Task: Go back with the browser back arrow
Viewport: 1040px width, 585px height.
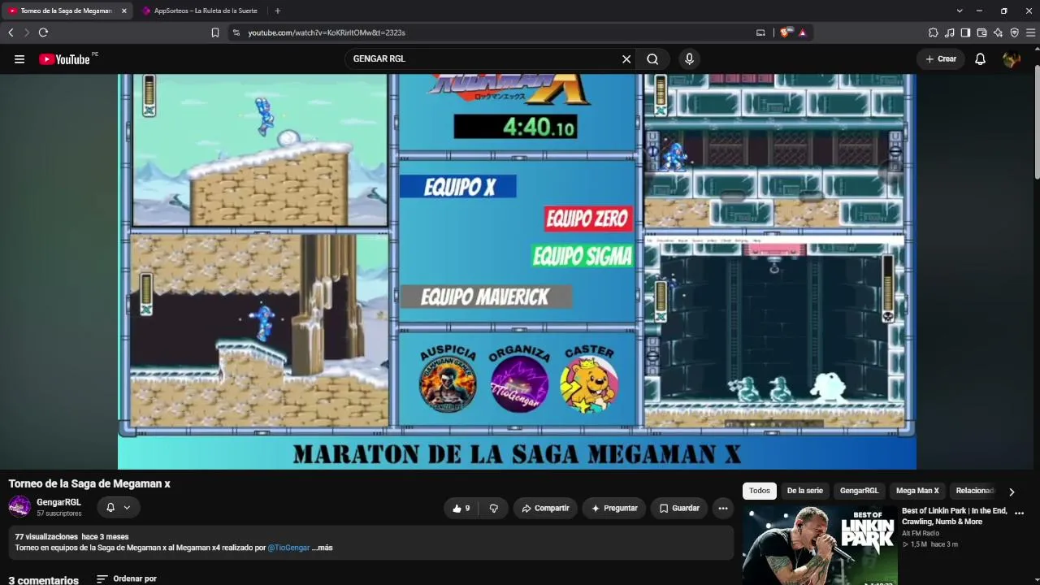Action: (11, 32)
